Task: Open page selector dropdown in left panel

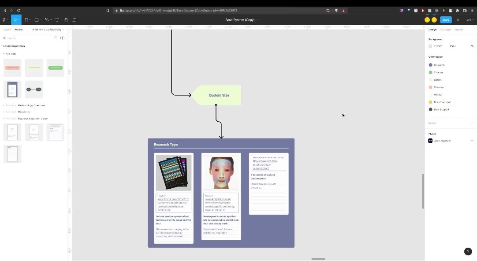Action: pyautogui.click(x=48, y=30)
